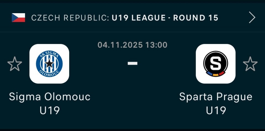Click the 04.11.2025 match date

pyautogui.click(x=120, y=45)
